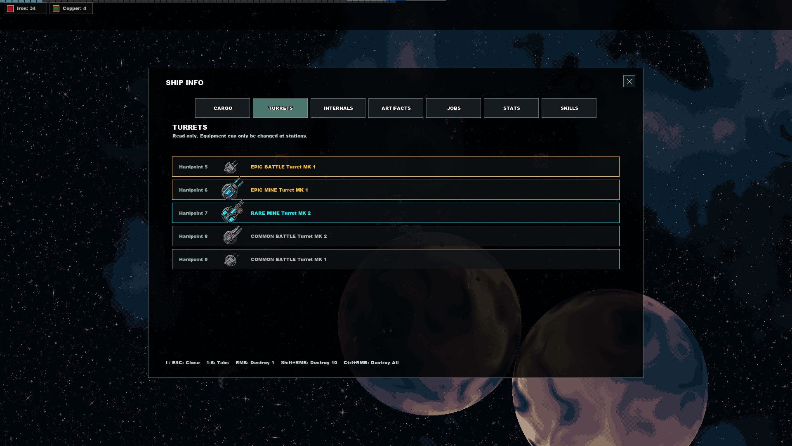The width and height of the screenshot is (792, 446).
Task: Show the Stats tab
Action: 511,108
